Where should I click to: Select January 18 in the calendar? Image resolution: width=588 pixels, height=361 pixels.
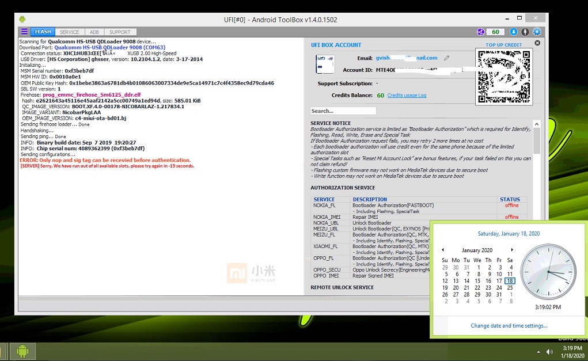tap(510, 281)
